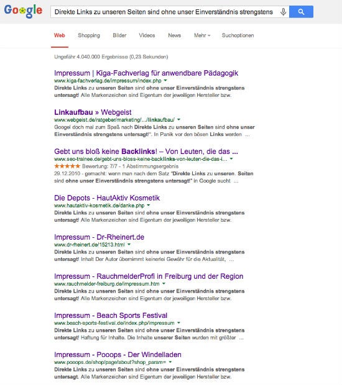Viewport: 342px width, 385px height.
Task: Open Die Depots - HautAktiv Kosmetik result
Action: (107, 197)
